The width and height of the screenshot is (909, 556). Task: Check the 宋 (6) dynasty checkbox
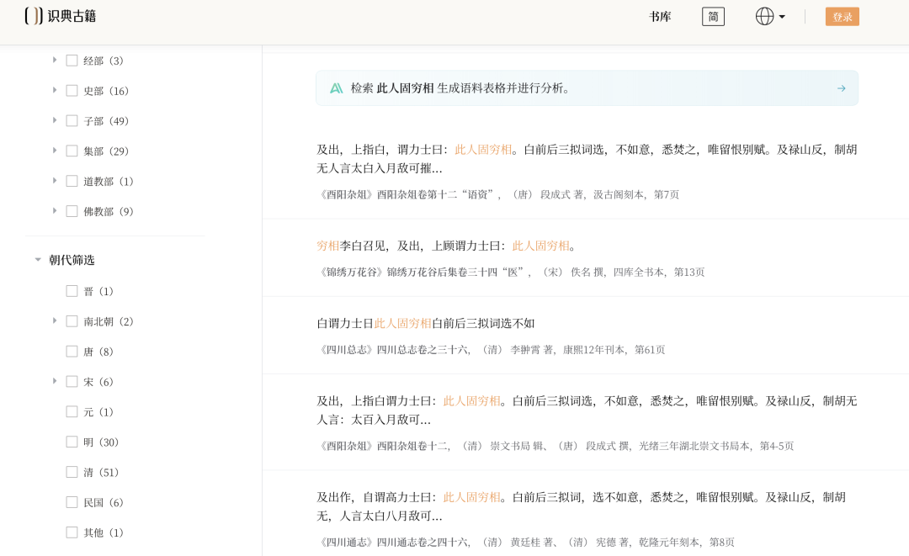[x=72, y=381]
